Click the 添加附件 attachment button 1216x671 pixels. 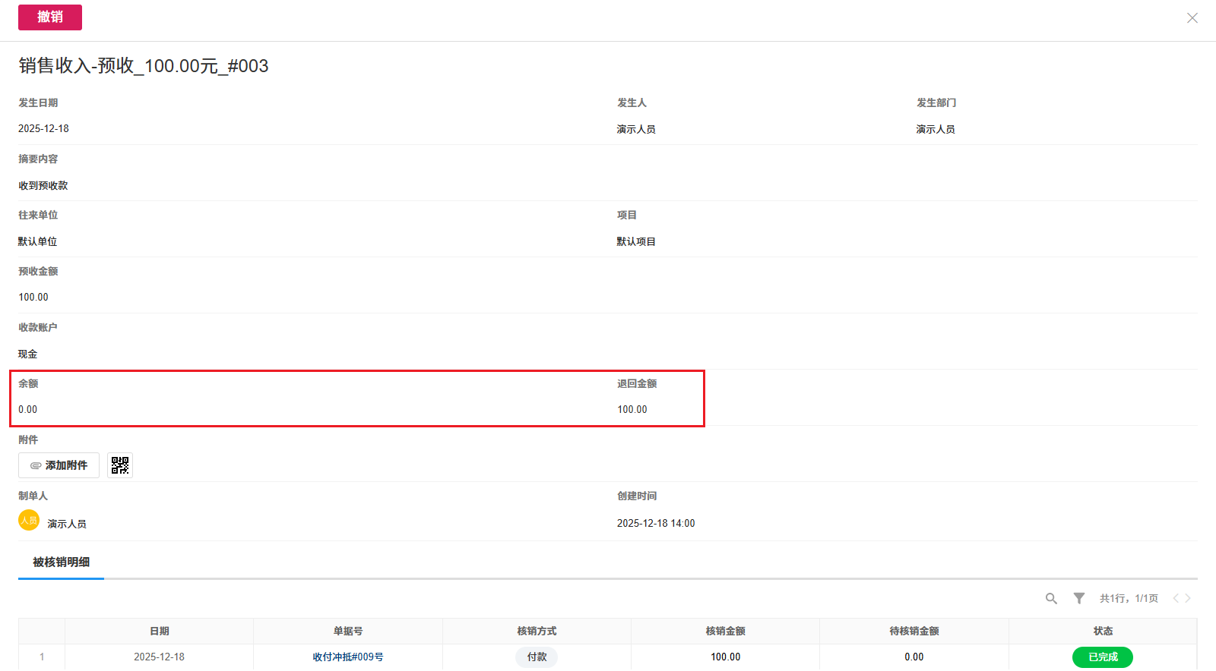[x=59, y=465]
